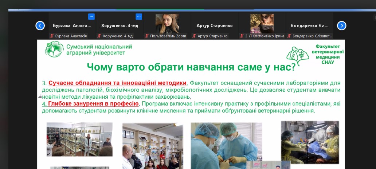Screen dimensions: 376x169
Task: Click muted mic icon of Артур Старченко
Action: click(x=194, y=36)
